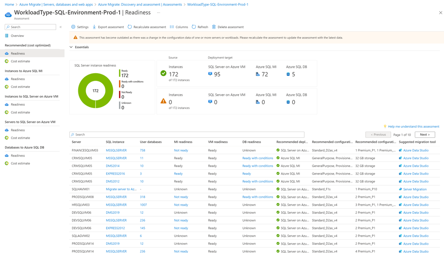
Task: Click the orange warning triangle by 0 instances
Action: click(163, 101)
